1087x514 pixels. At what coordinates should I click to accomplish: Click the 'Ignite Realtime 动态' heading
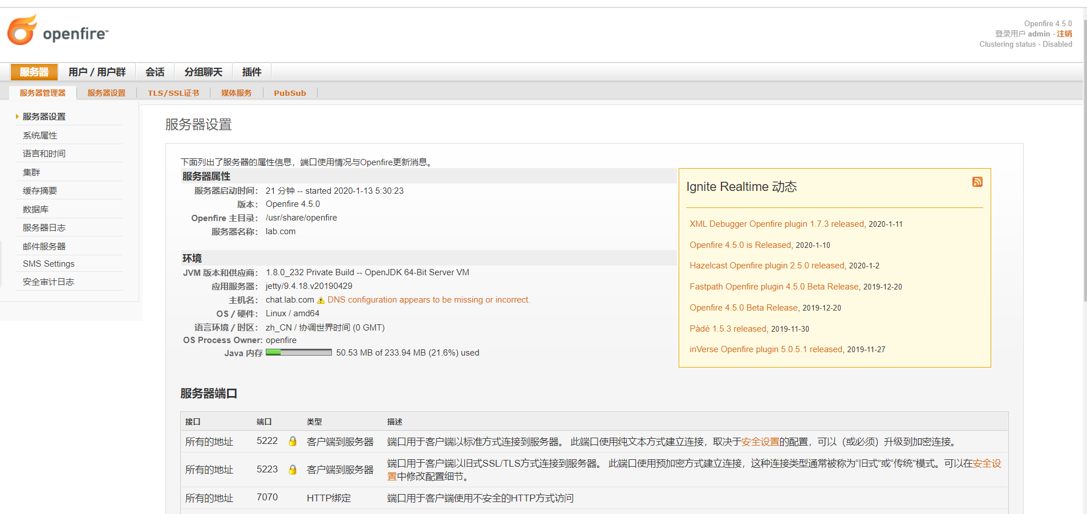tap(741, 187)
